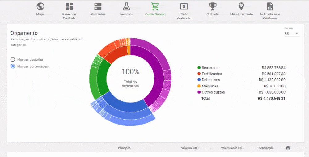Click the Fertilizantes legend label

[212, 74]
